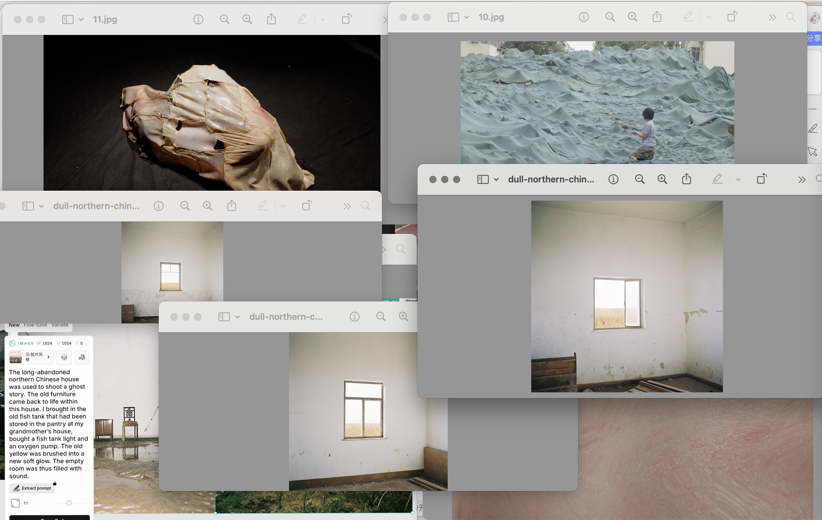Toggle sidebar in dull-northern-c... window

[224, 317]
